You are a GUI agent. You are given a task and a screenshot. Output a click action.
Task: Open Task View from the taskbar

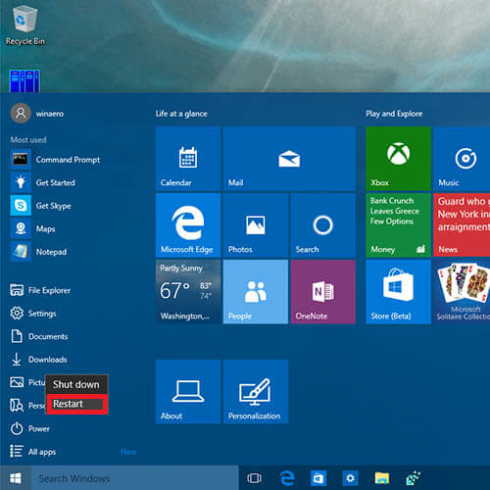pyautogui.click(x=254, y=478)
